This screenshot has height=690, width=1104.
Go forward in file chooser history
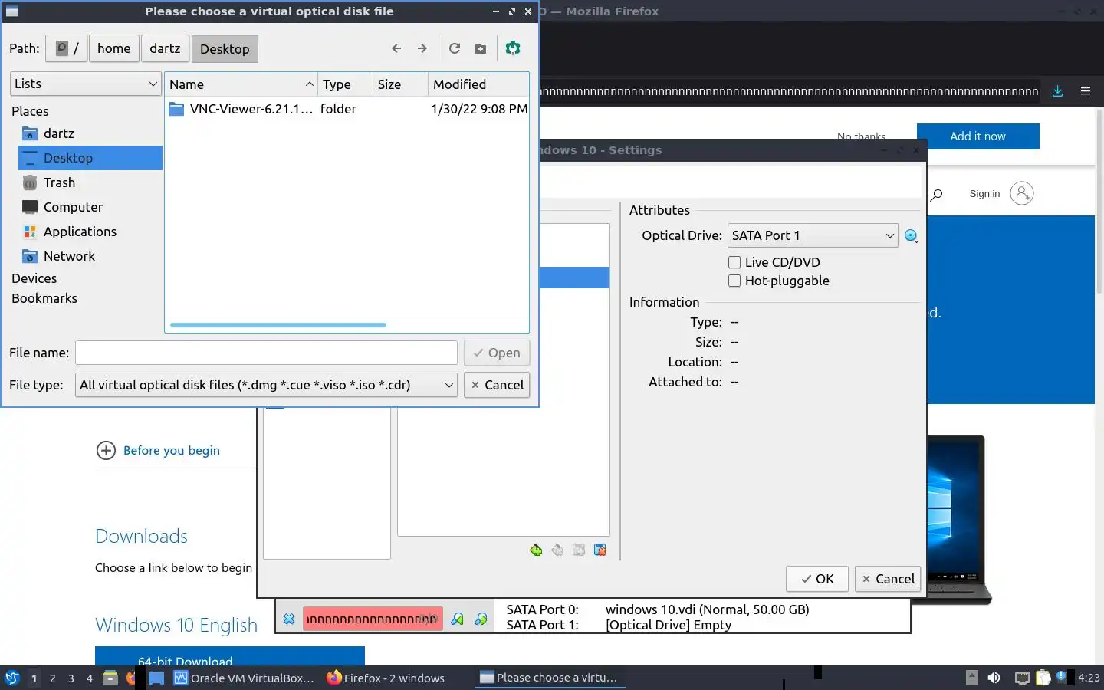tap(422, 48)
